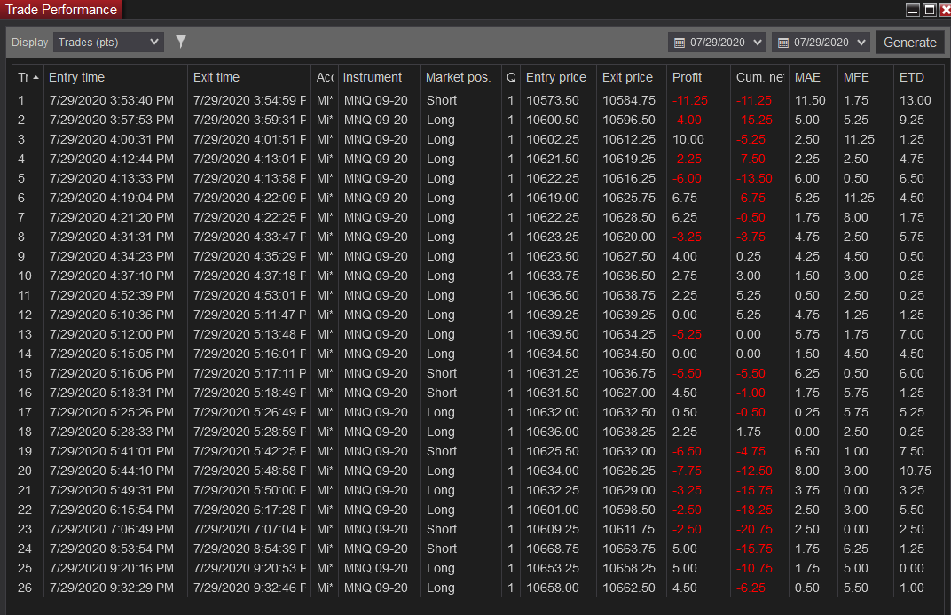Click Short in the trade 15 row

click(x=442, y=373)
